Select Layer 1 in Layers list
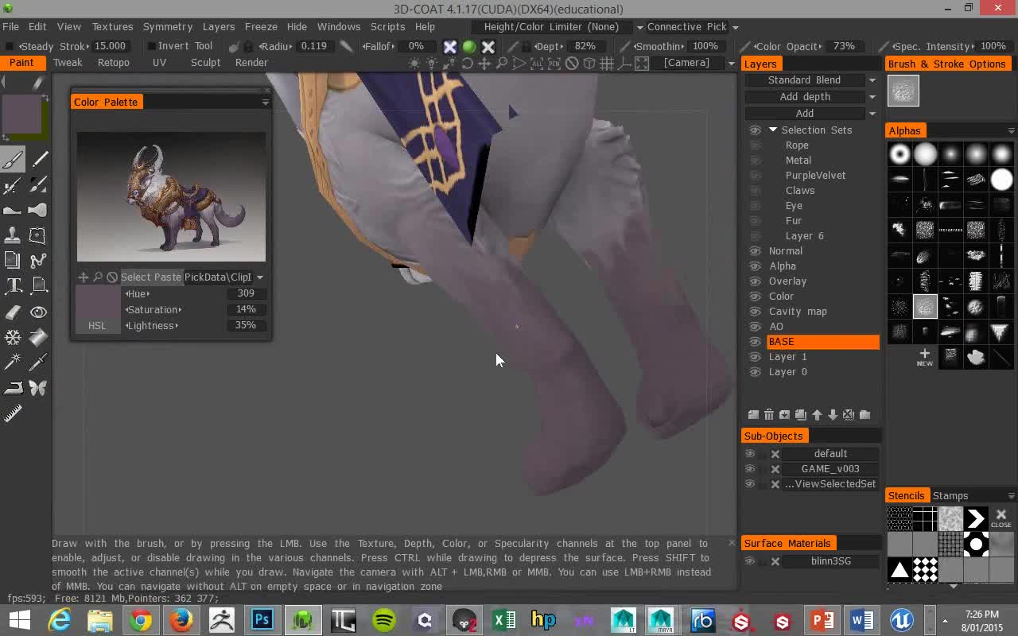The image size is (1018, 636). (x=787, y=357)
